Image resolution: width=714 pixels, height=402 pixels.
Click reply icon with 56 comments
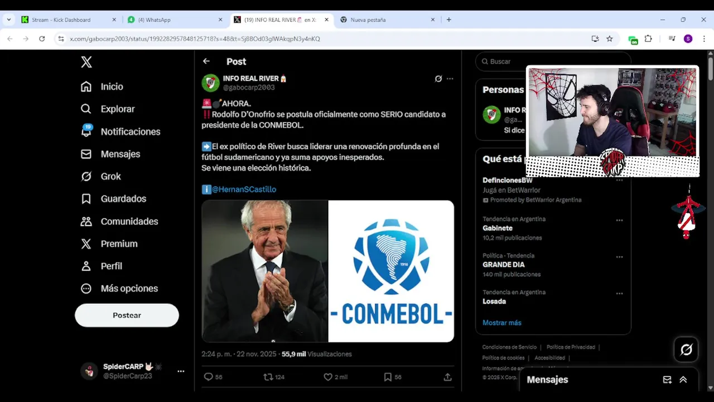[209, 377]
